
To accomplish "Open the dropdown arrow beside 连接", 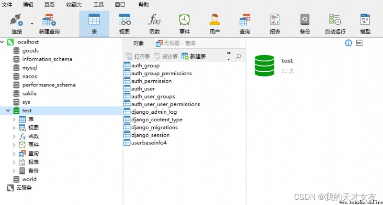I will click(32, 24).
